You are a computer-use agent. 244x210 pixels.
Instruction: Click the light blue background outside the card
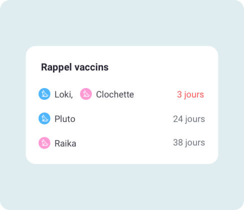pos(122,186)
